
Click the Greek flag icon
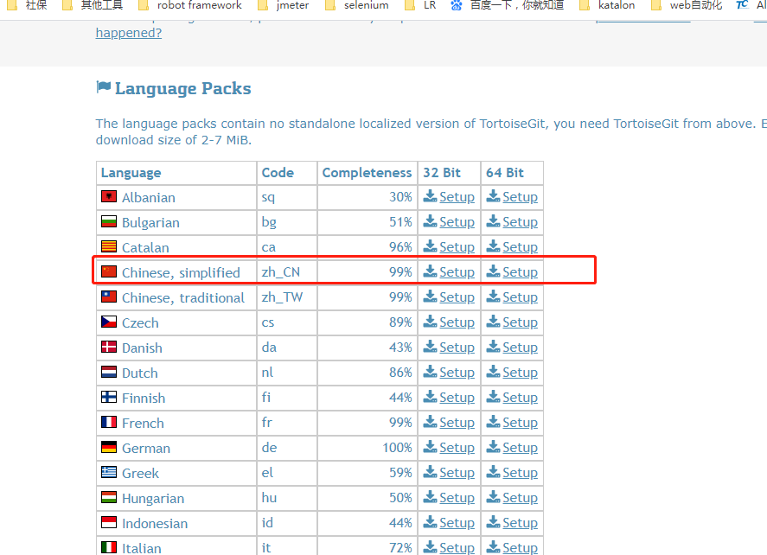[x=109, y=472]
